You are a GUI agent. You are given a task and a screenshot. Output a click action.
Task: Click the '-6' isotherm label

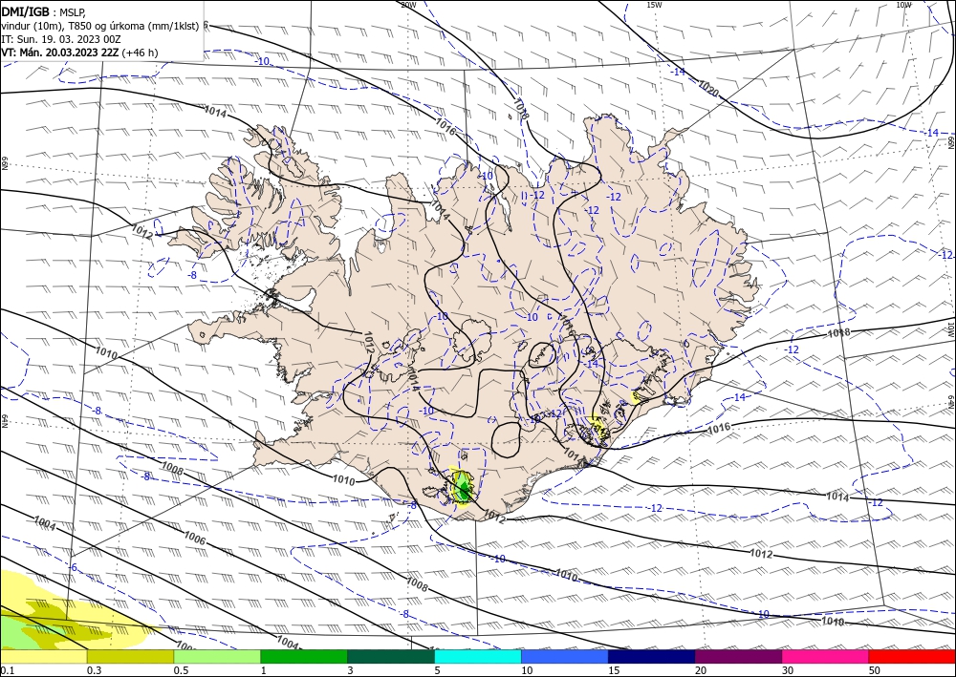tap(72, 567)
